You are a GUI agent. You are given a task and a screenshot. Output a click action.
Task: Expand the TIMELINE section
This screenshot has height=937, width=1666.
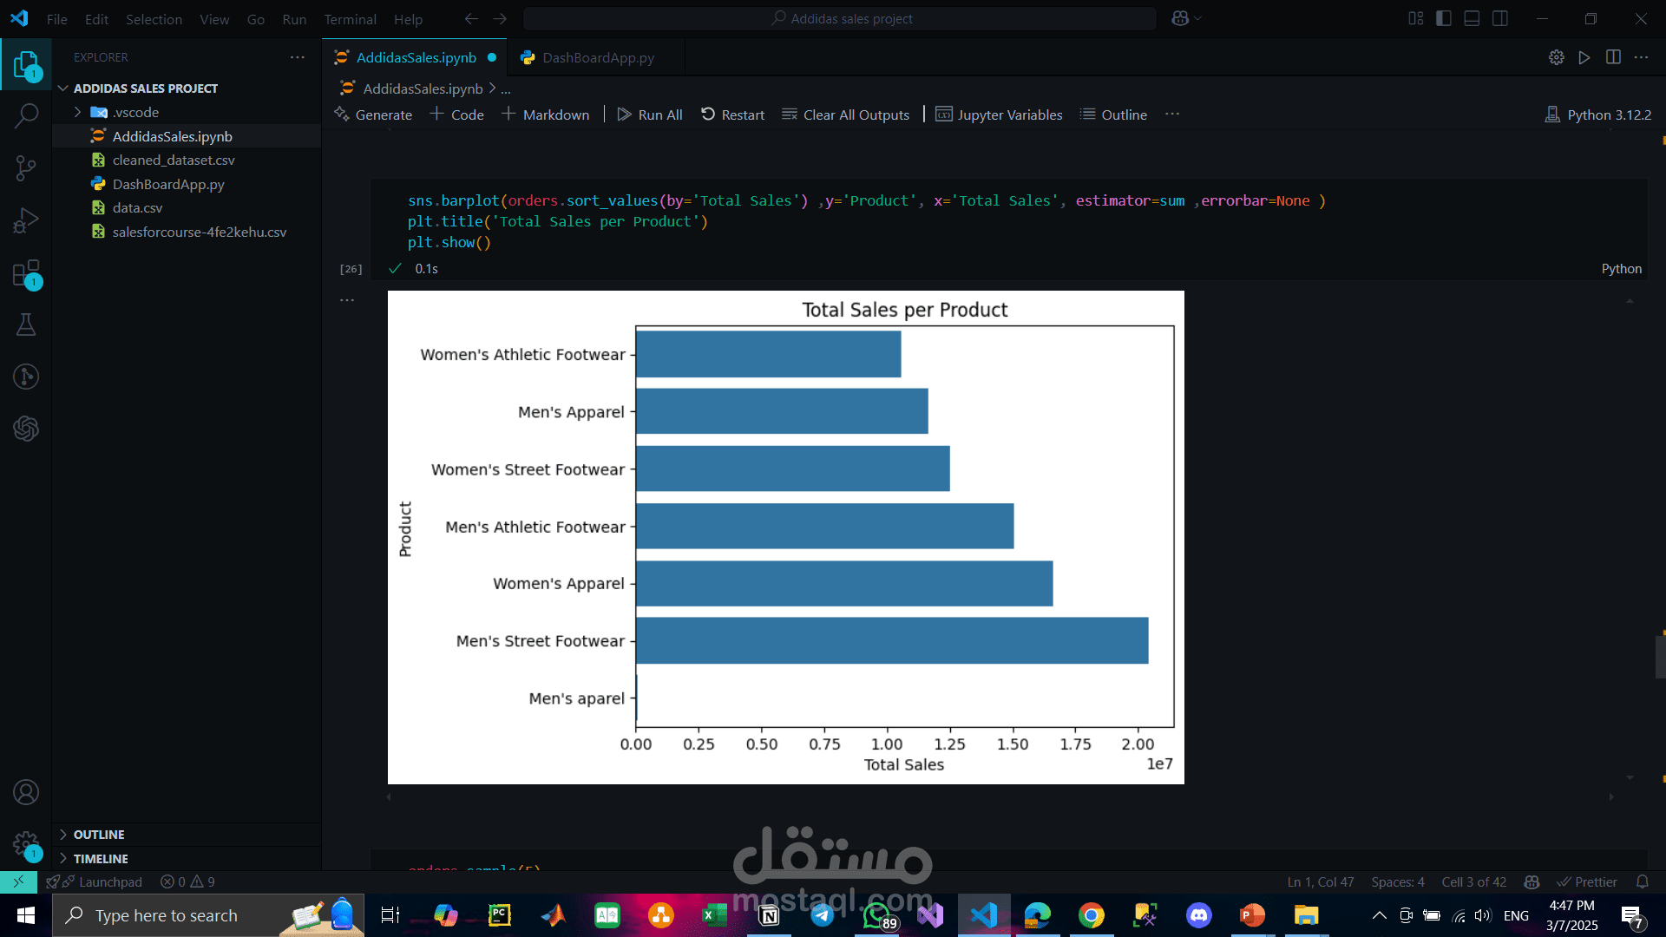click(x=101, y=858)
